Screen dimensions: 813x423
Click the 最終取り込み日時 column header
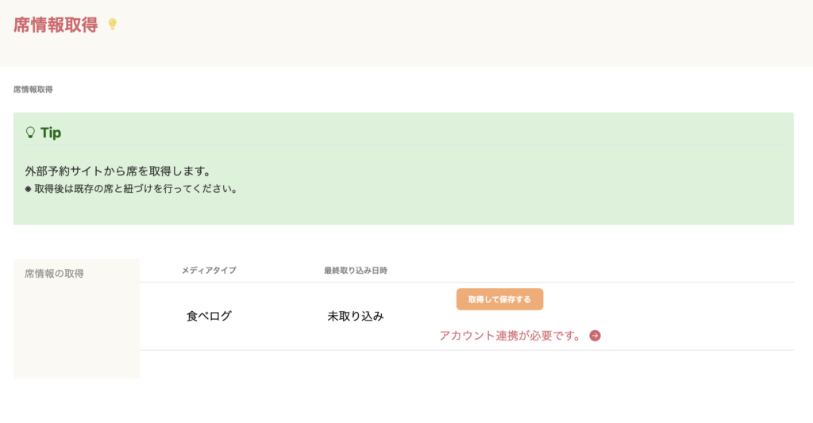click(356, 271)
